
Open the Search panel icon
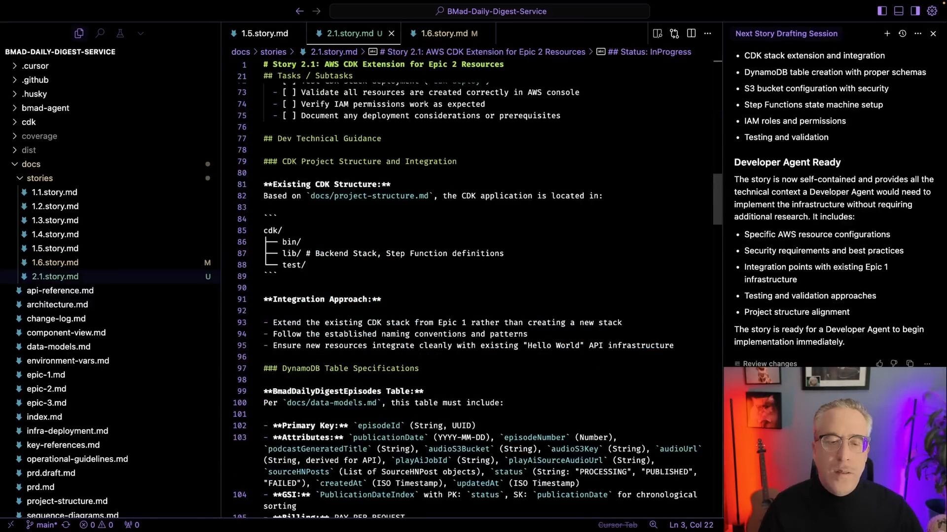tap(100, 33)
